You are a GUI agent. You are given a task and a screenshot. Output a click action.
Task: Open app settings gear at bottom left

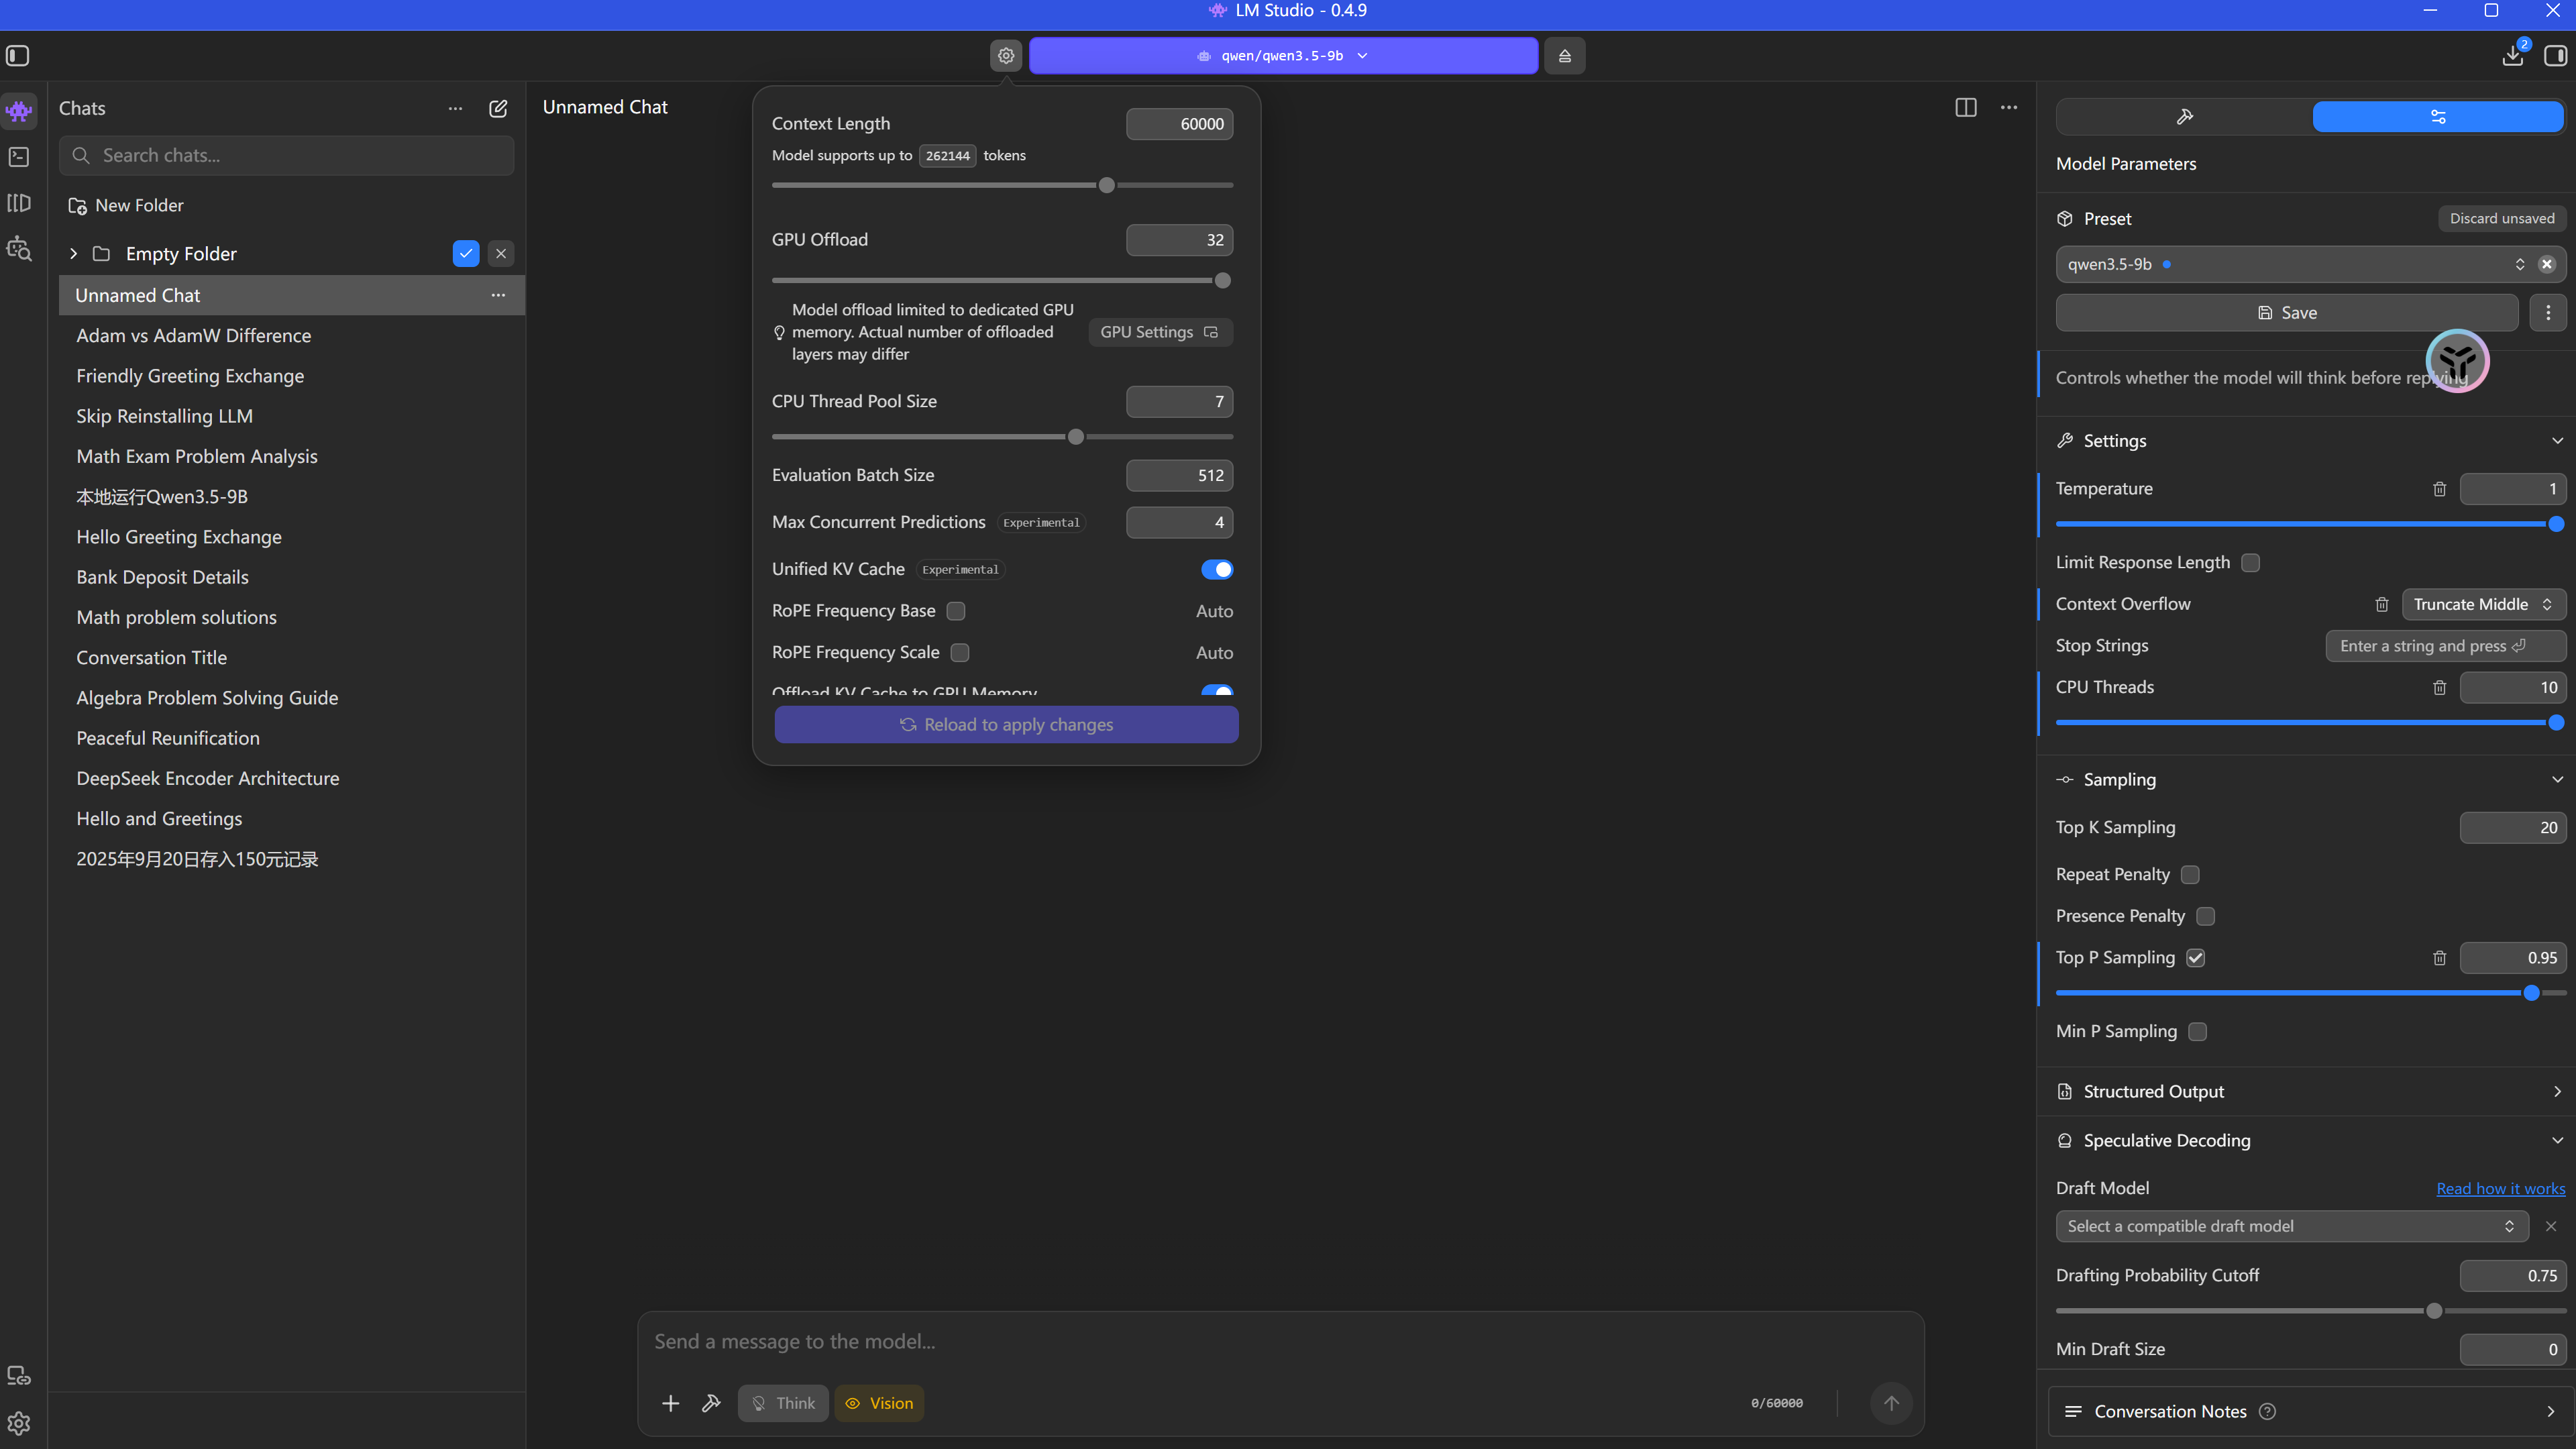[19, 1423]
